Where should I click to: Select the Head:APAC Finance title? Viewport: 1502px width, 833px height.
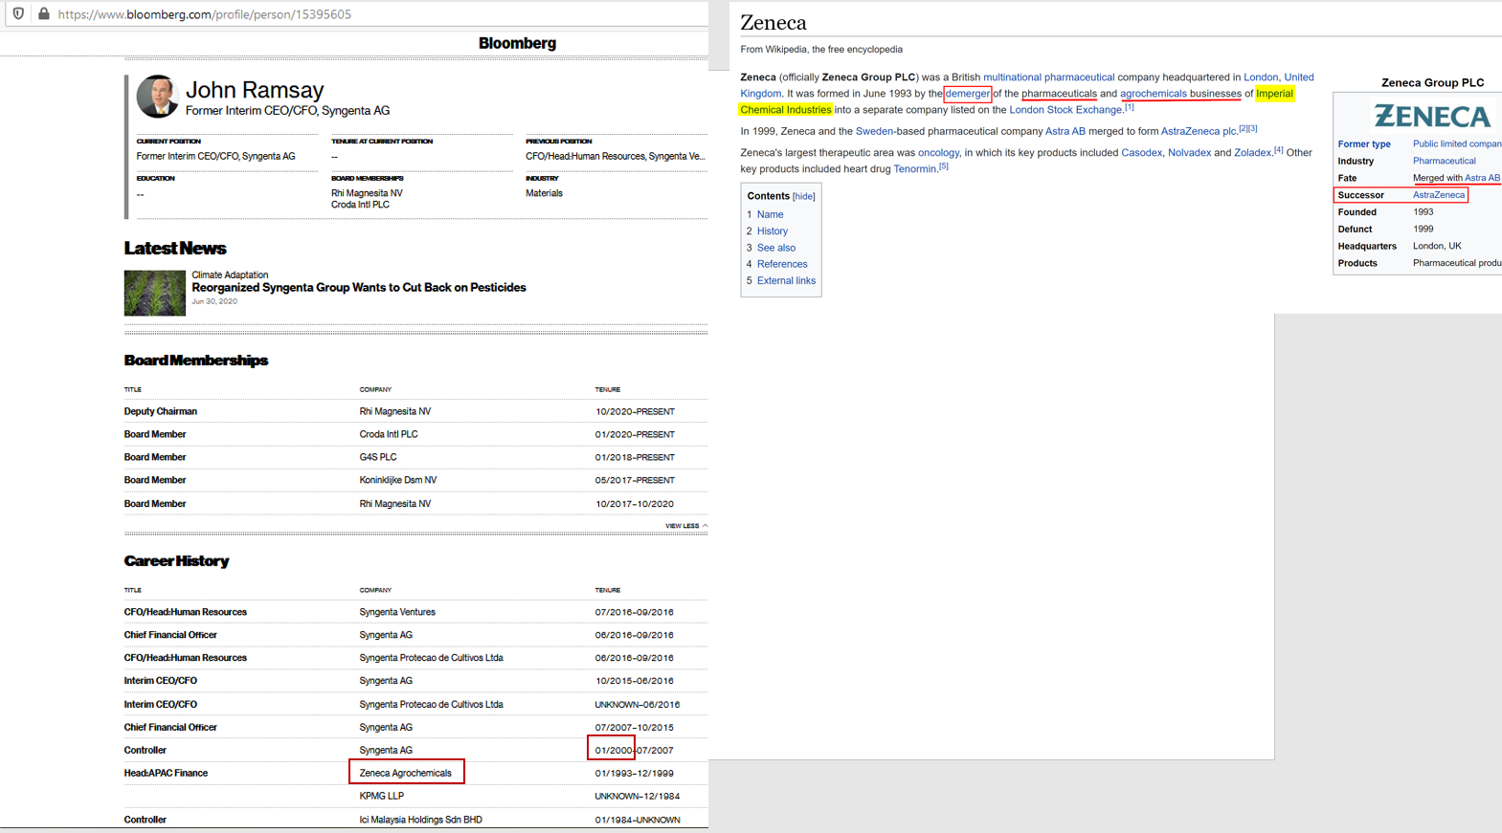pyautogui.click(x=166, y=773)
